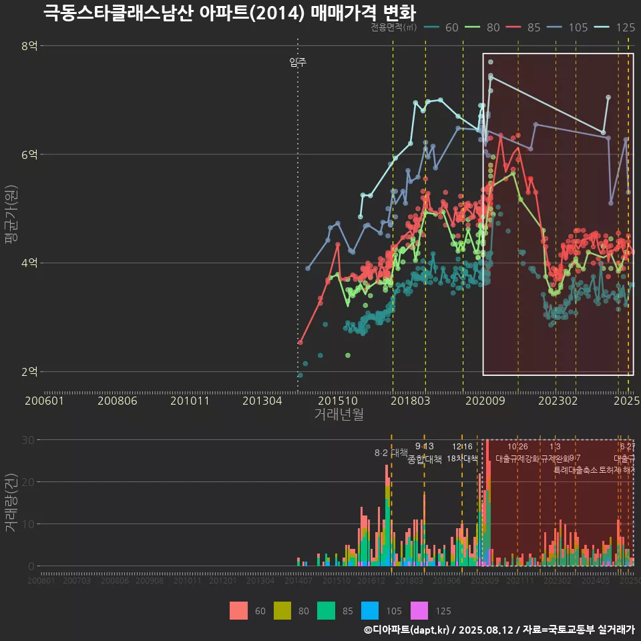Screen dimensions: 641x641
Task: Click the tallest volume bar near 202009
Action: (x=487, y=503)
